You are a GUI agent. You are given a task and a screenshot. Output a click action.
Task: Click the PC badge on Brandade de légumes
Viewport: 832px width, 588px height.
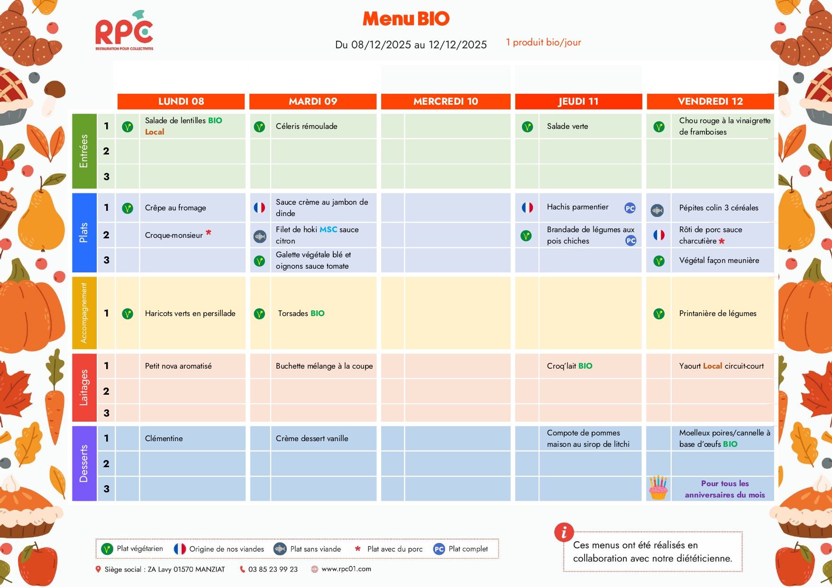(631, 241)
